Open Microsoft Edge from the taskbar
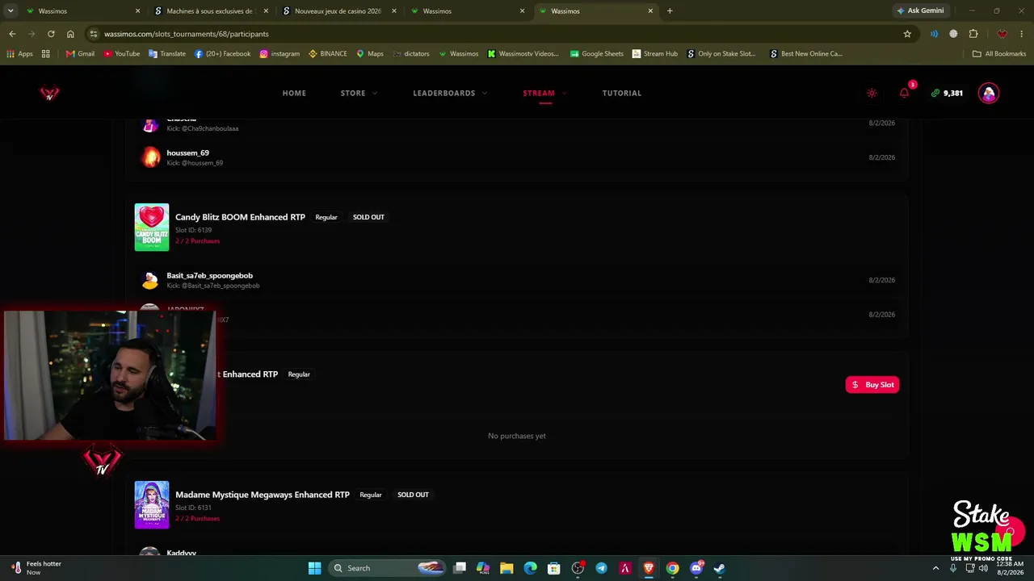The image size is (1034, 581). [x=530, y=568]
